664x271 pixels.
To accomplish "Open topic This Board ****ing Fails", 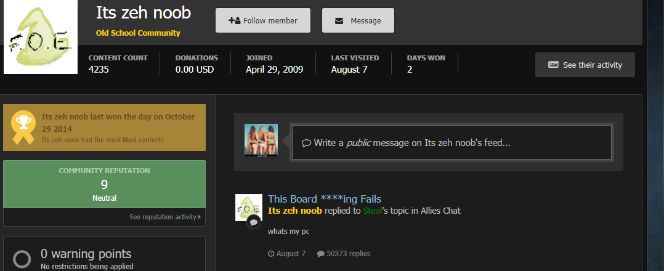I will (x=325, y=199).
